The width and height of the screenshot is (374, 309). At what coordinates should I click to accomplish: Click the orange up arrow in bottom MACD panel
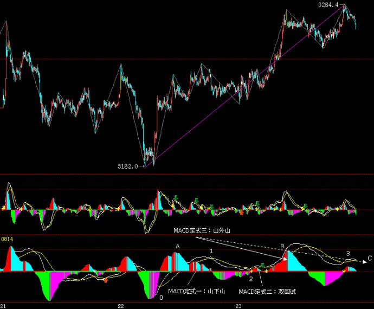(106, 280)
